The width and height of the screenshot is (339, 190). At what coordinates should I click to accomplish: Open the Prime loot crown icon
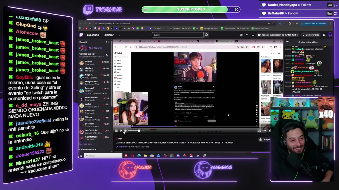pos(241,35)
